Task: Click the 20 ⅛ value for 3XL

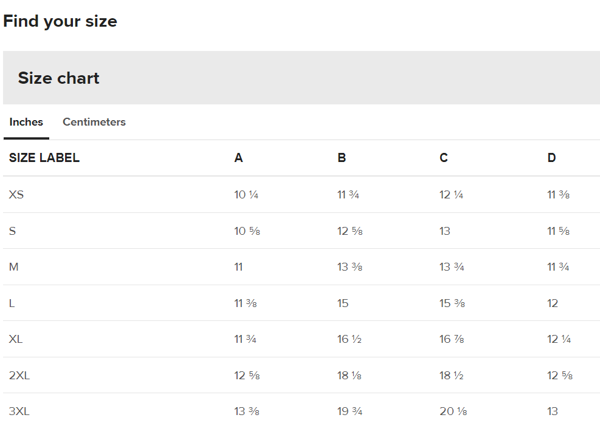Action: pyautogui.click(x=453, y=411)
